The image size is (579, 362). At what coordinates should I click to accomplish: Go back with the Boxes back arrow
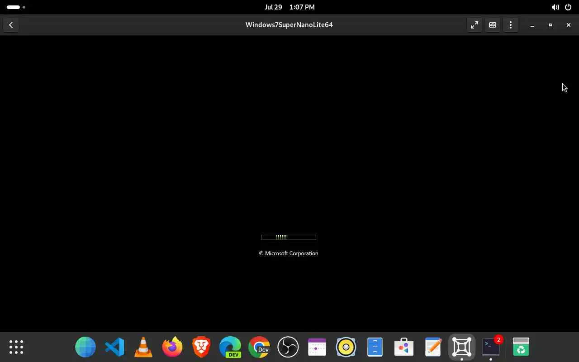click(x=11, y=25)
